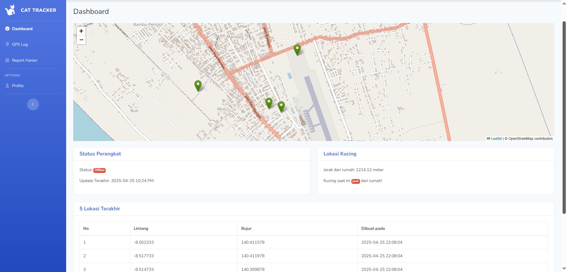Image resolution: width=567 pixels, height=272 pixels.
Task: Select the Profile user icon
Action: pos(7,86)
